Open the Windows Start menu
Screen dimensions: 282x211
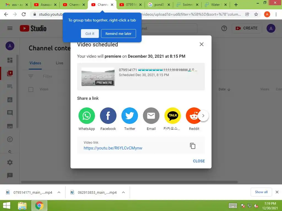7,206
